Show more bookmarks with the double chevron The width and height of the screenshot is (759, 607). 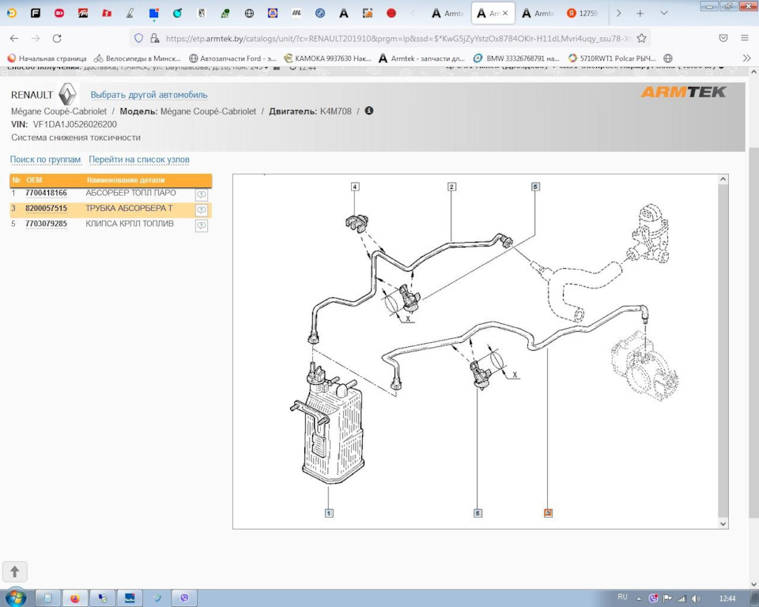(746, 58)
